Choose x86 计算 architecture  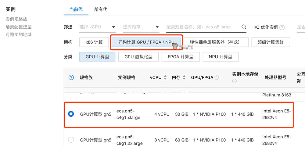94,42
